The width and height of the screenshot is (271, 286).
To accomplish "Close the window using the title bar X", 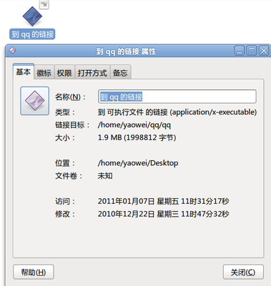I will click(x=264, y=51).
